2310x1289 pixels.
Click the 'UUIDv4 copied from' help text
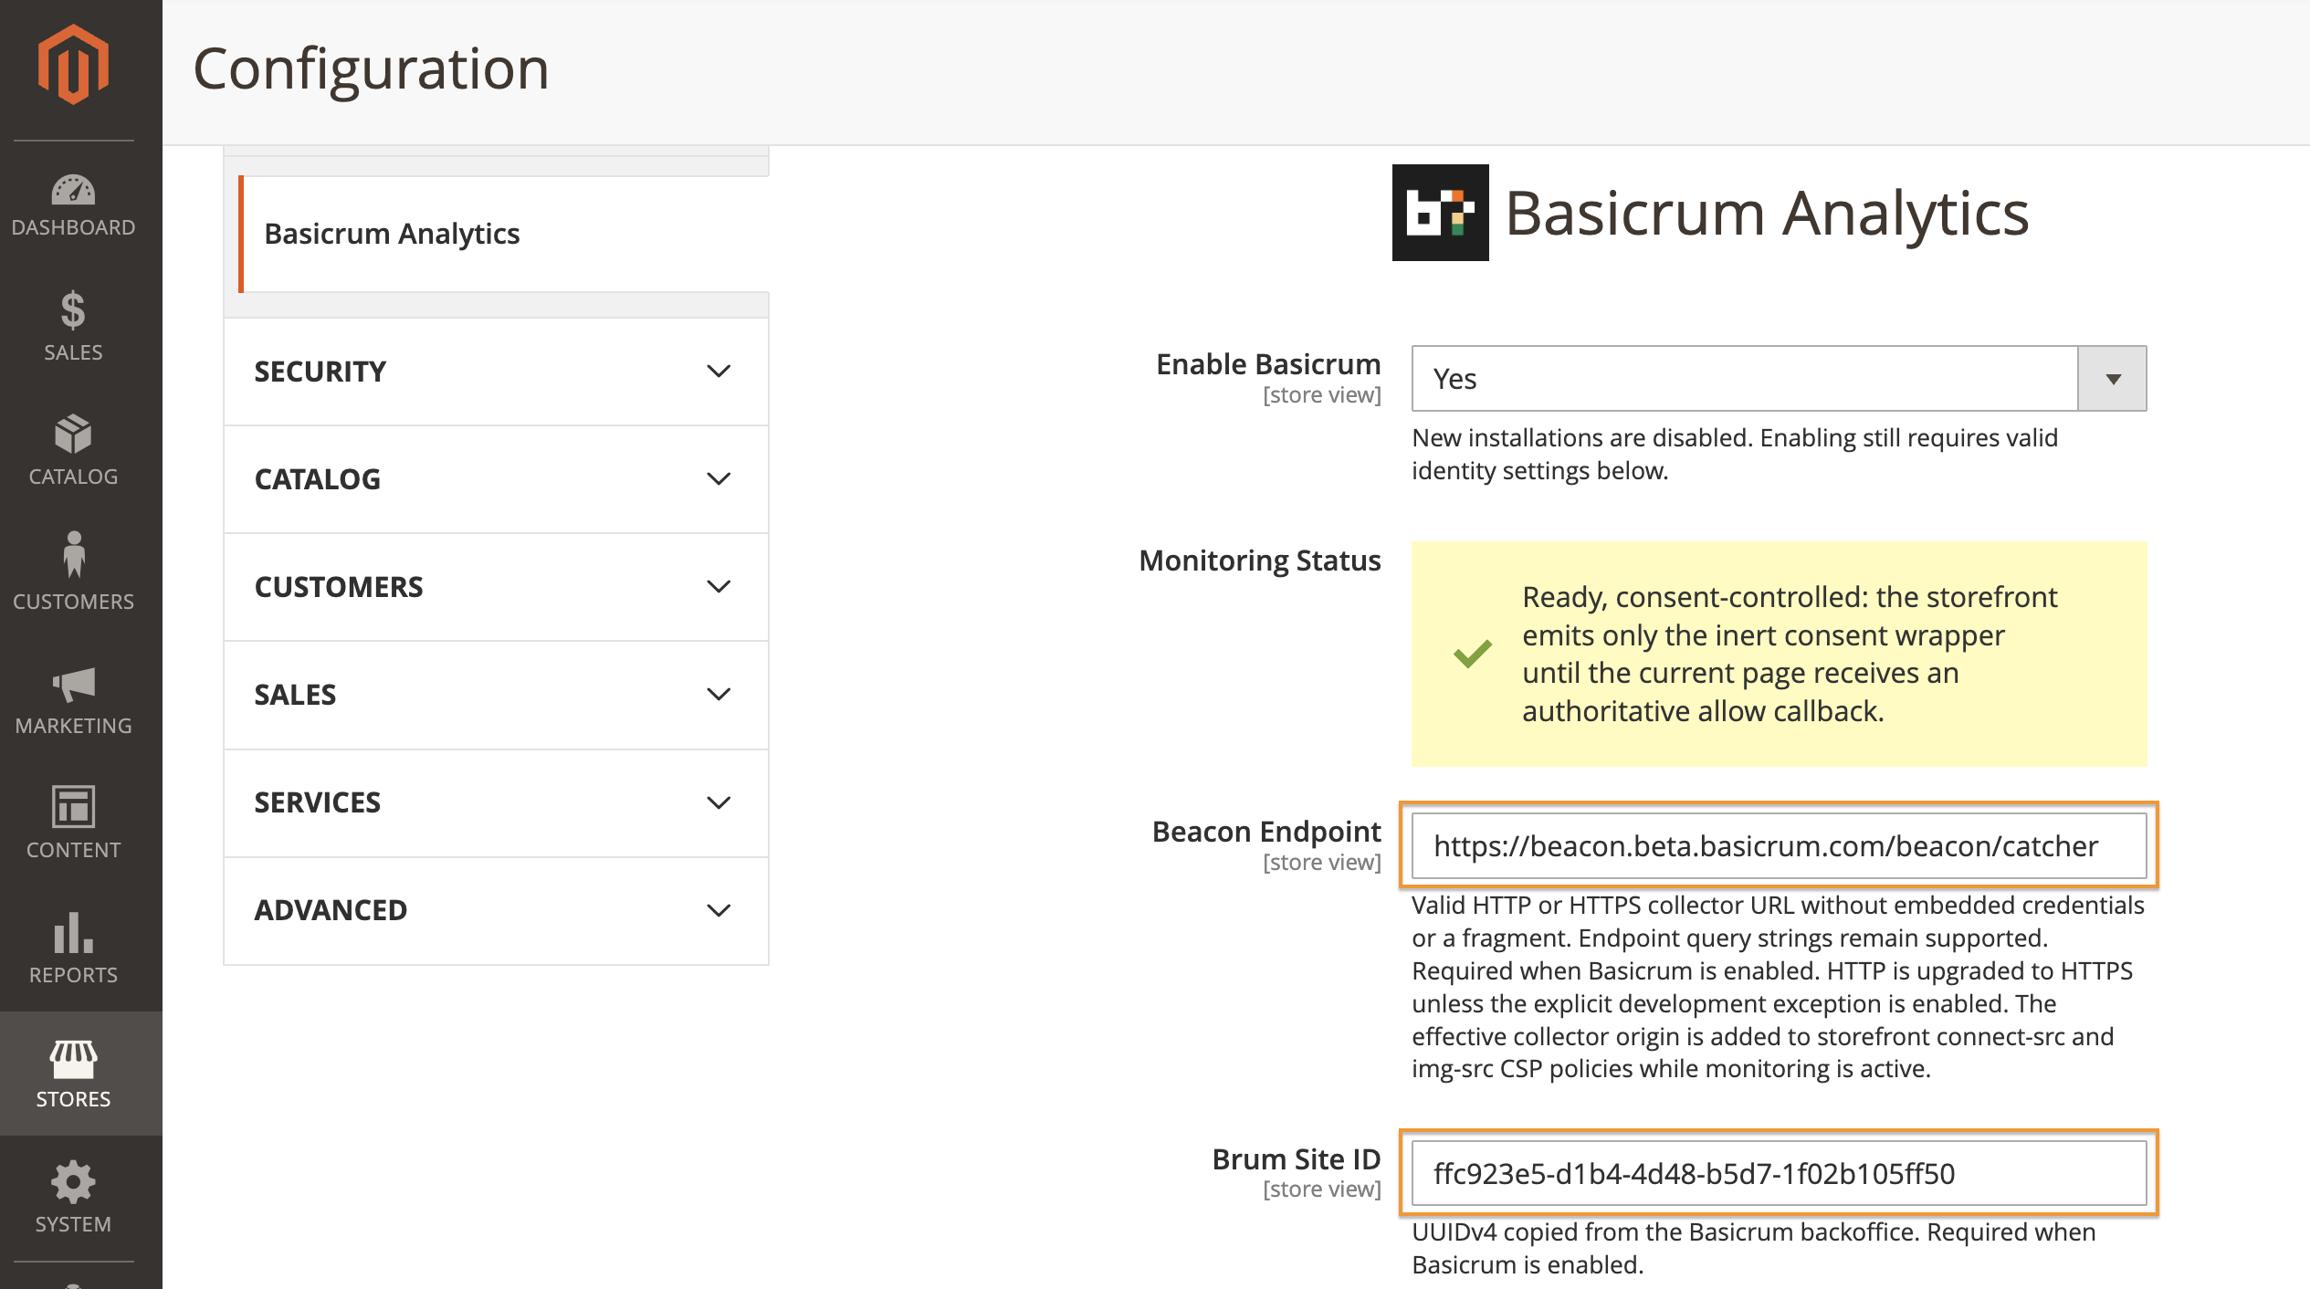pos(1753,1248)
